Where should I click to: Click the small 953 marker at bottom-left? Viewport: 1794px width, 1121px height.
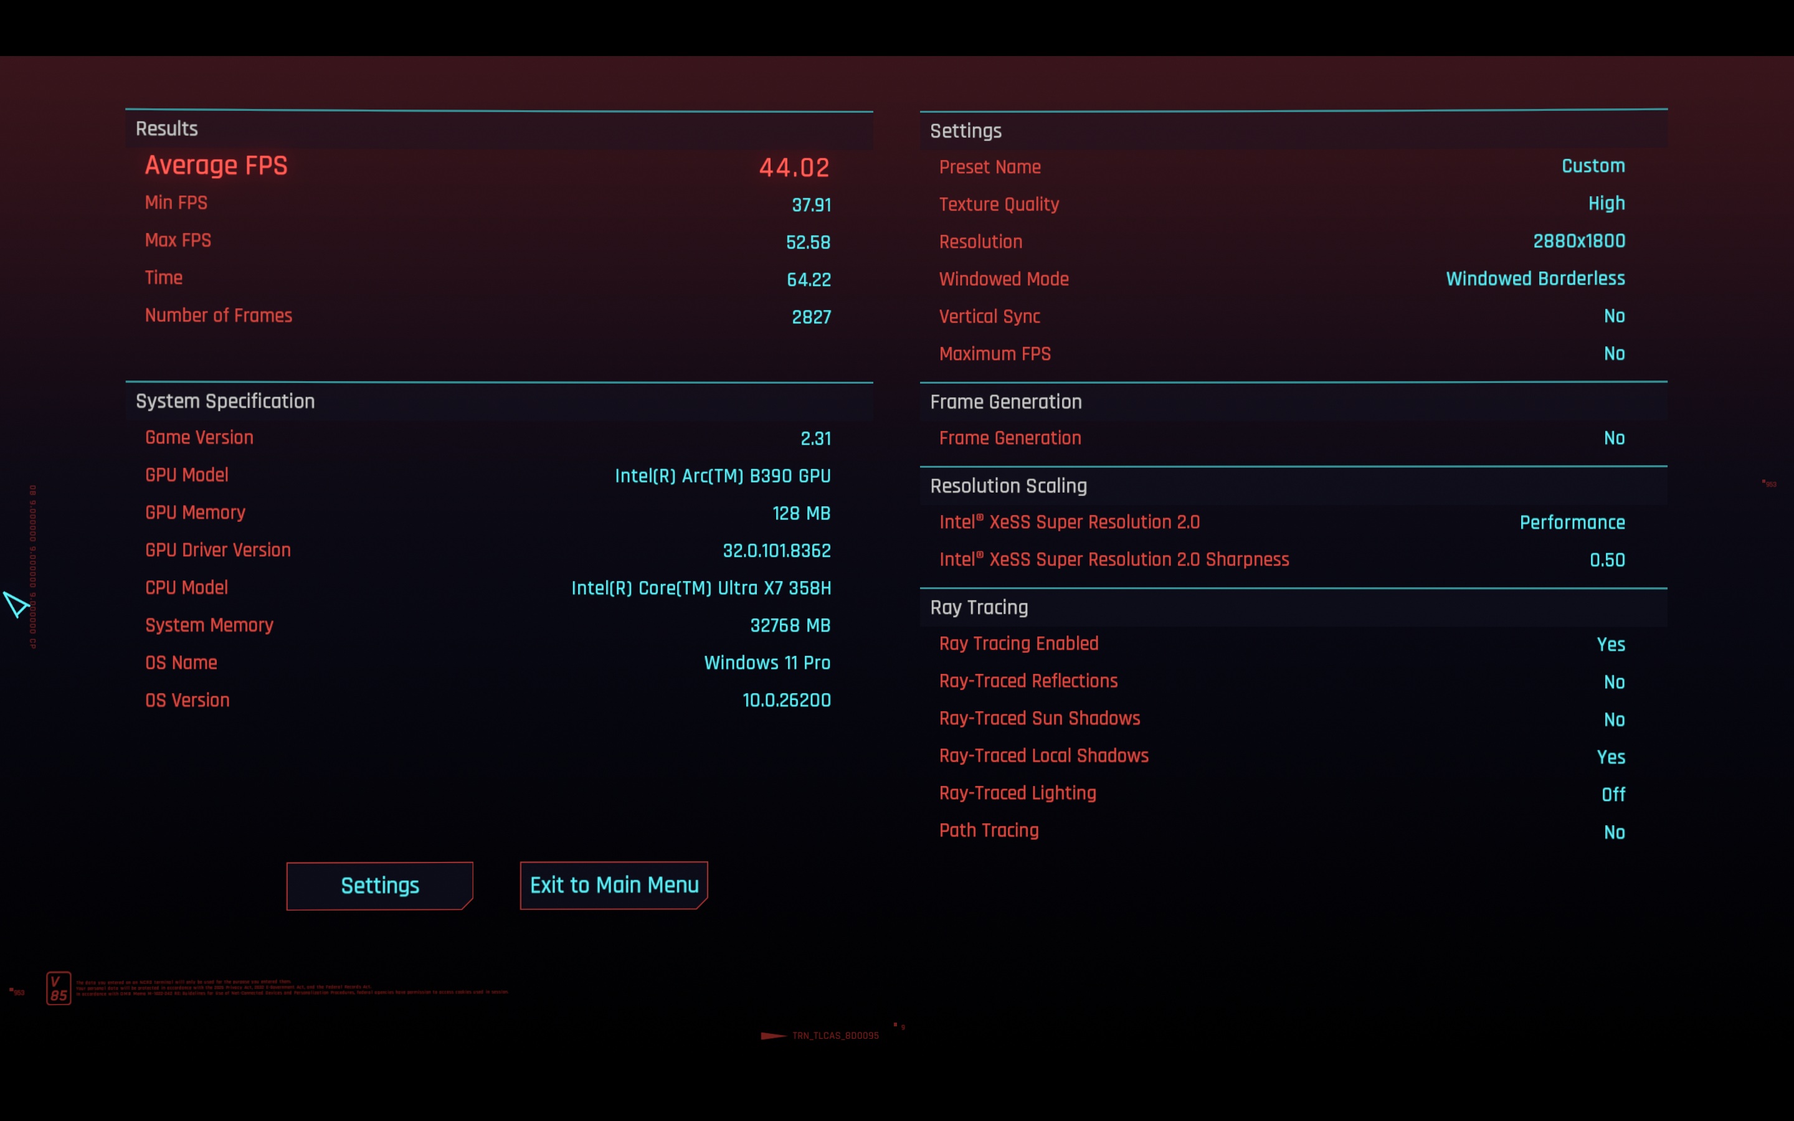pyautogui.click(x=17, y=991)
